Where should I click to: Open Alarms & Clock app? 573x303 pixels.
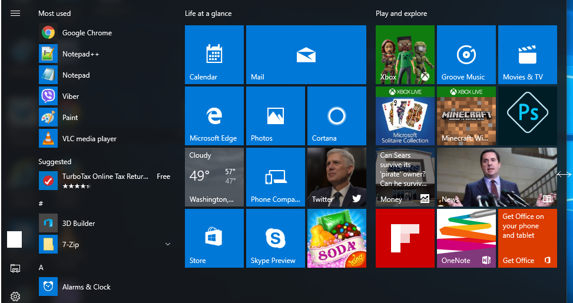pos(105,287)
